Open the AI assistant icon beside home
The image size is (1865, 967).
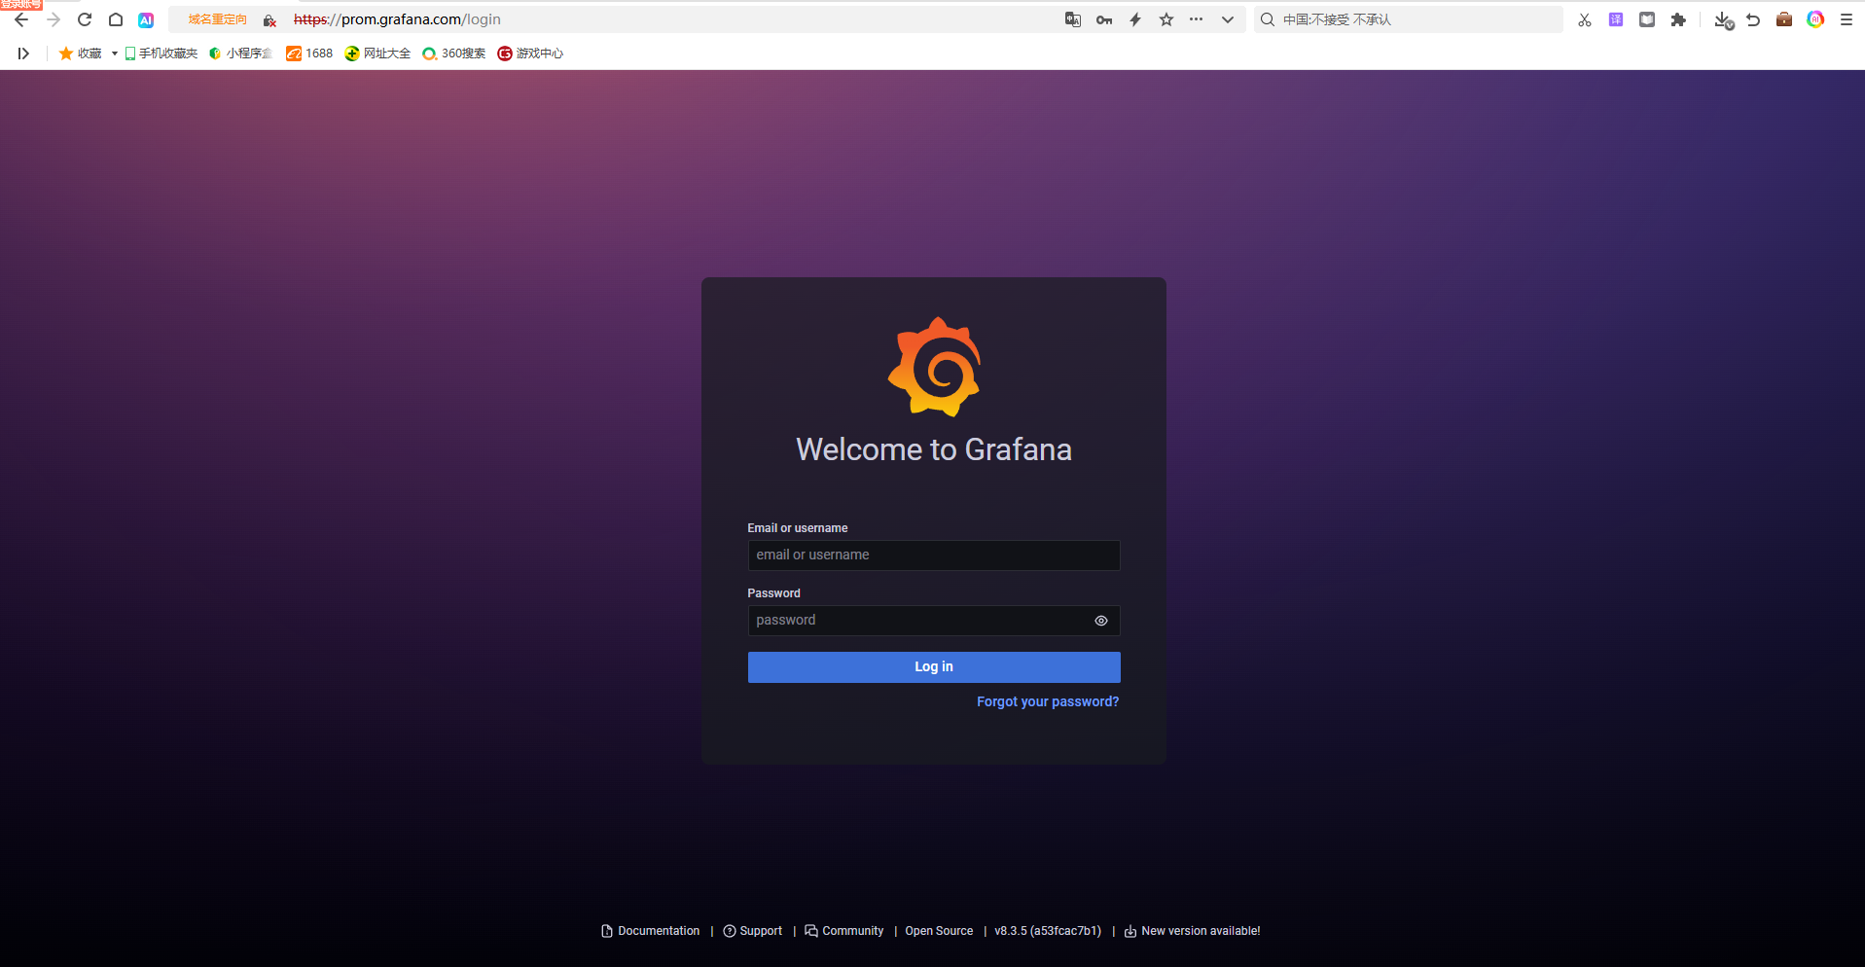pyautogui.click(x=146, y=19)
